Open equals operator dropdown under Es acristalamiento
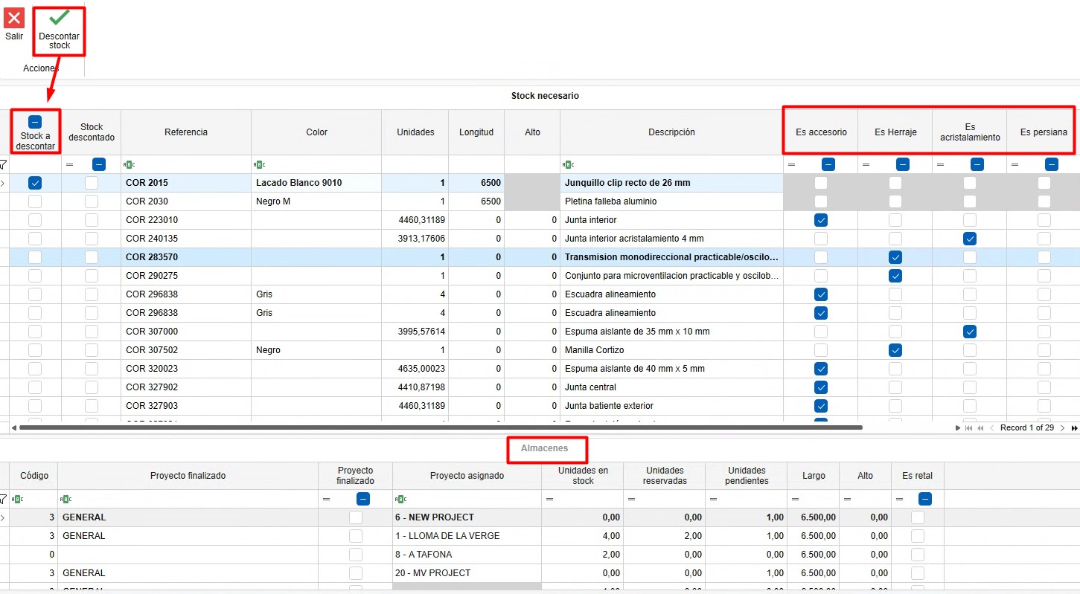 click(x=941, y=164)
